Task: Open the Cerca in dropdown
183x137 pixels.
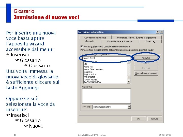Action: 129,107
